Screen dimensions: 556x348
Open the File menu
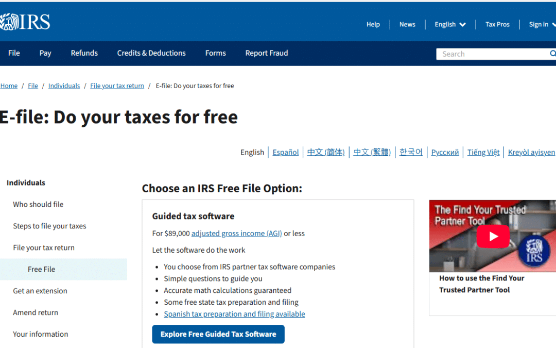point(14,53)
